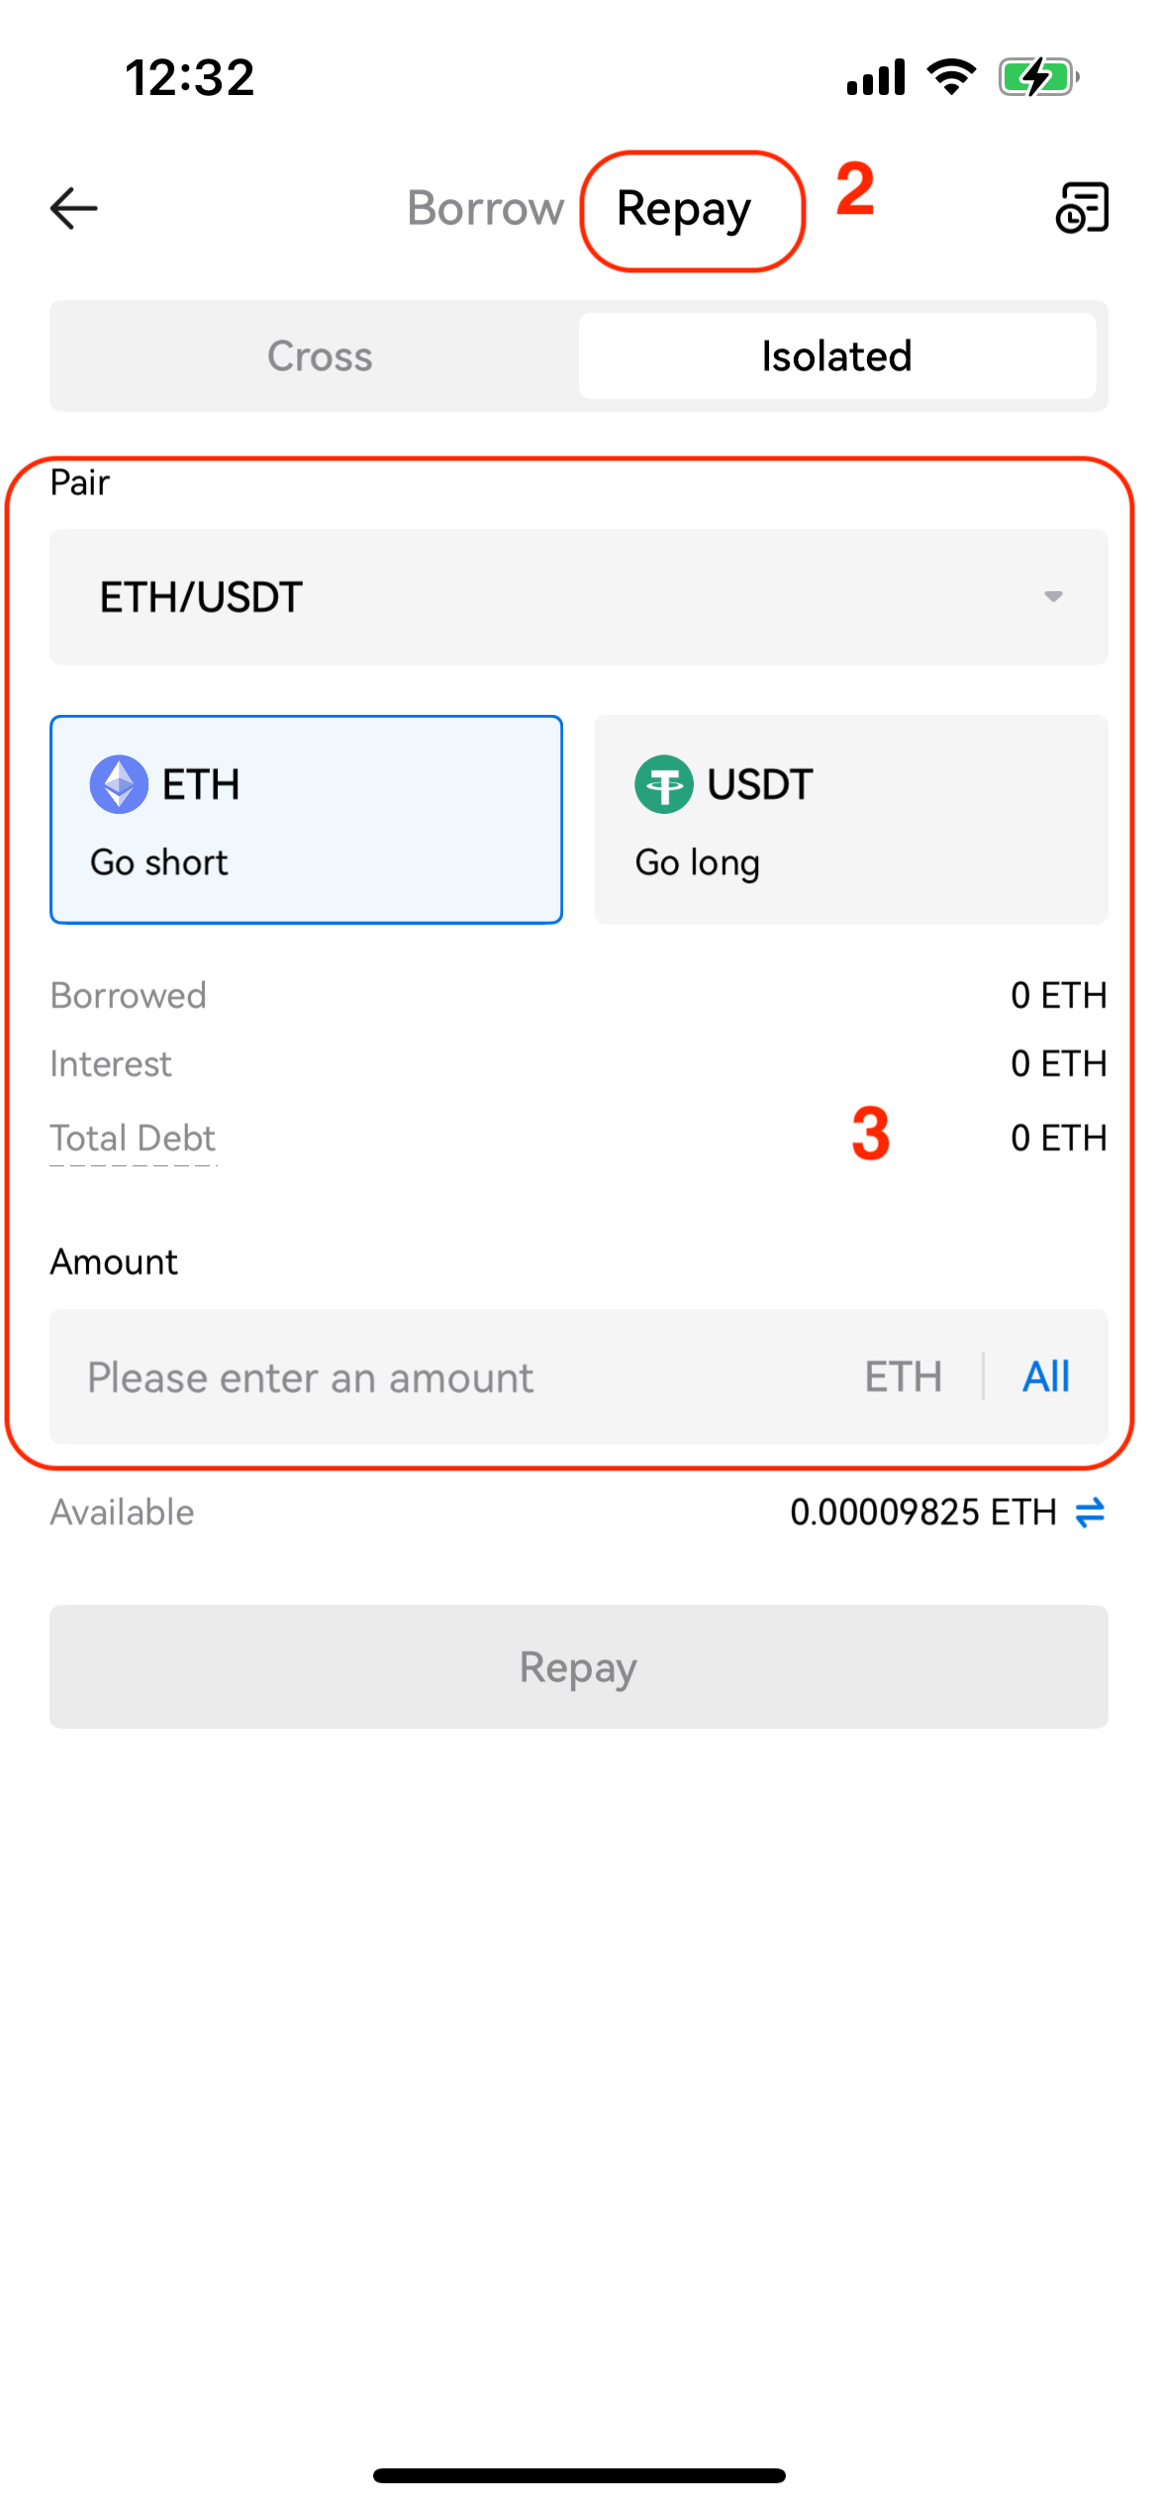Tap All to fill maximum amount

(x=1046, y=1376)
